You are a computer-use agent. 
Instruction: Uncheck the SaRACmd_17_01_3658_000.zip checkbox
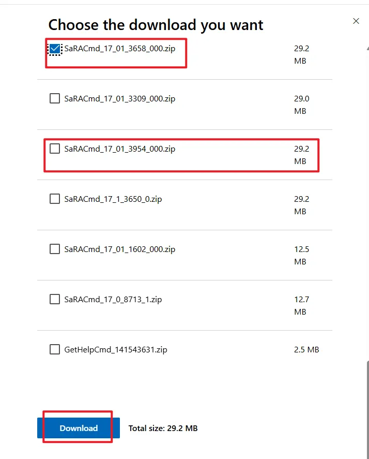click(55, 49)
